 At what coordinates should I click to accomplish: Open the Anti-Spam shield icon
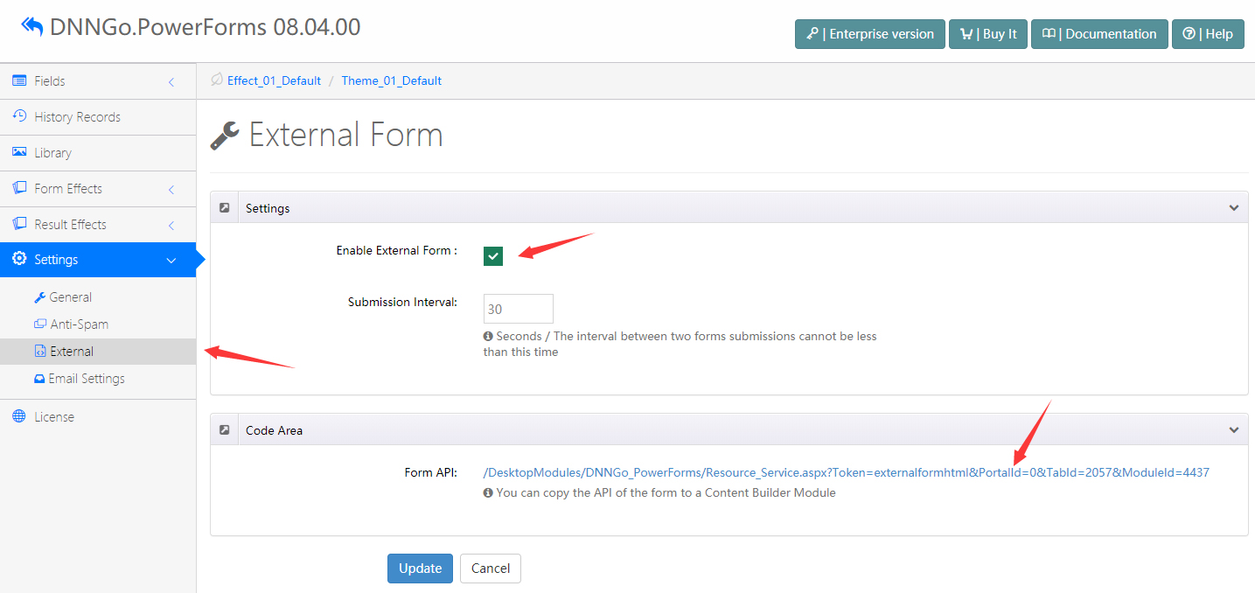pyautogui.click(x=39, y=324)
